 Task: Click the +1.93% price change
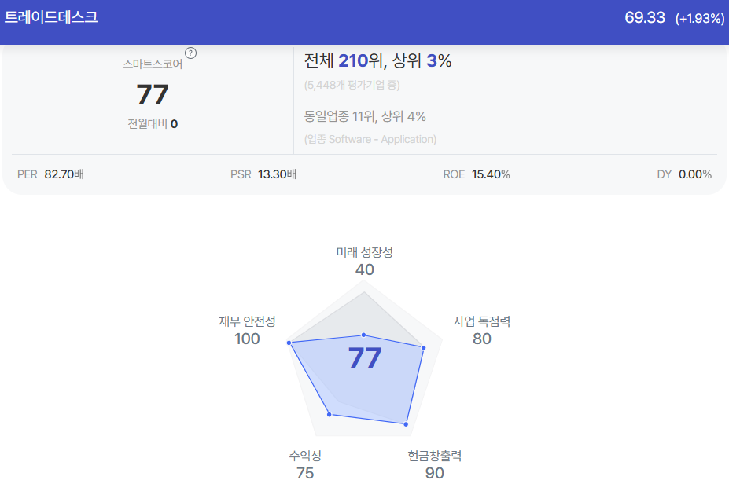(700, 19)
